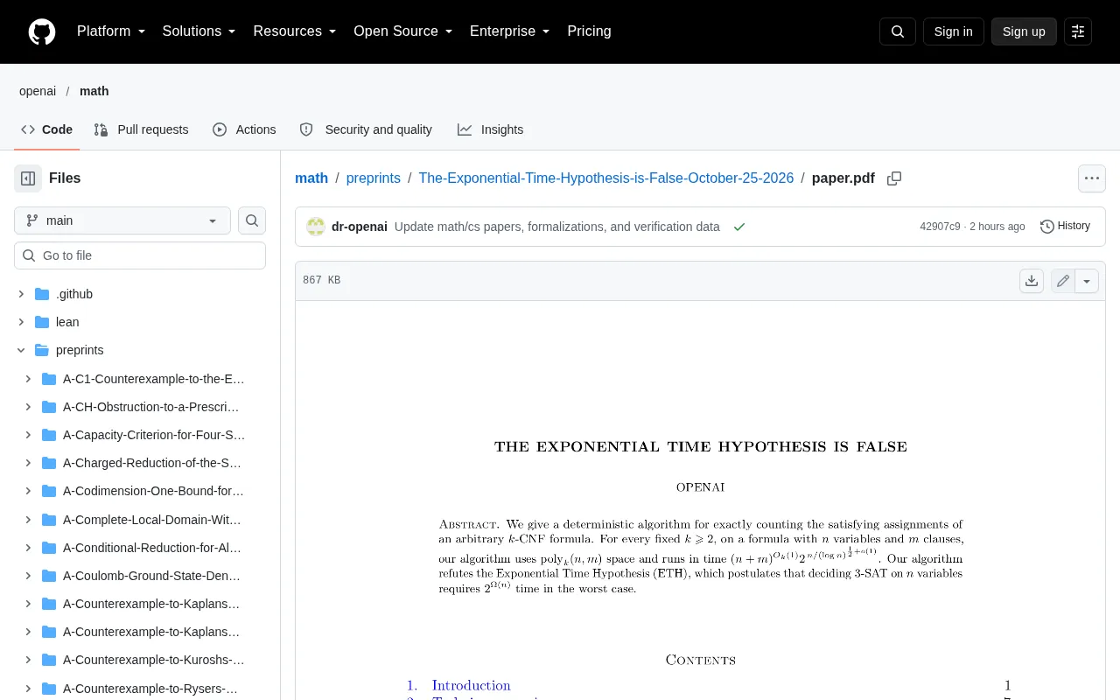Viewport: 1120px width, 700px height.
Task: Click the Sign up button
Action: [1024, 31]
